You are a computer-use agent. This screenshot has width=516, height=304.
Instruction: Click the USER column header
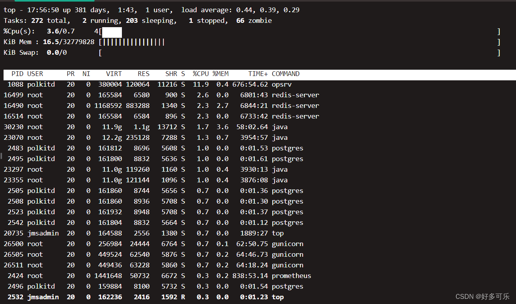[x=35, y=74]
